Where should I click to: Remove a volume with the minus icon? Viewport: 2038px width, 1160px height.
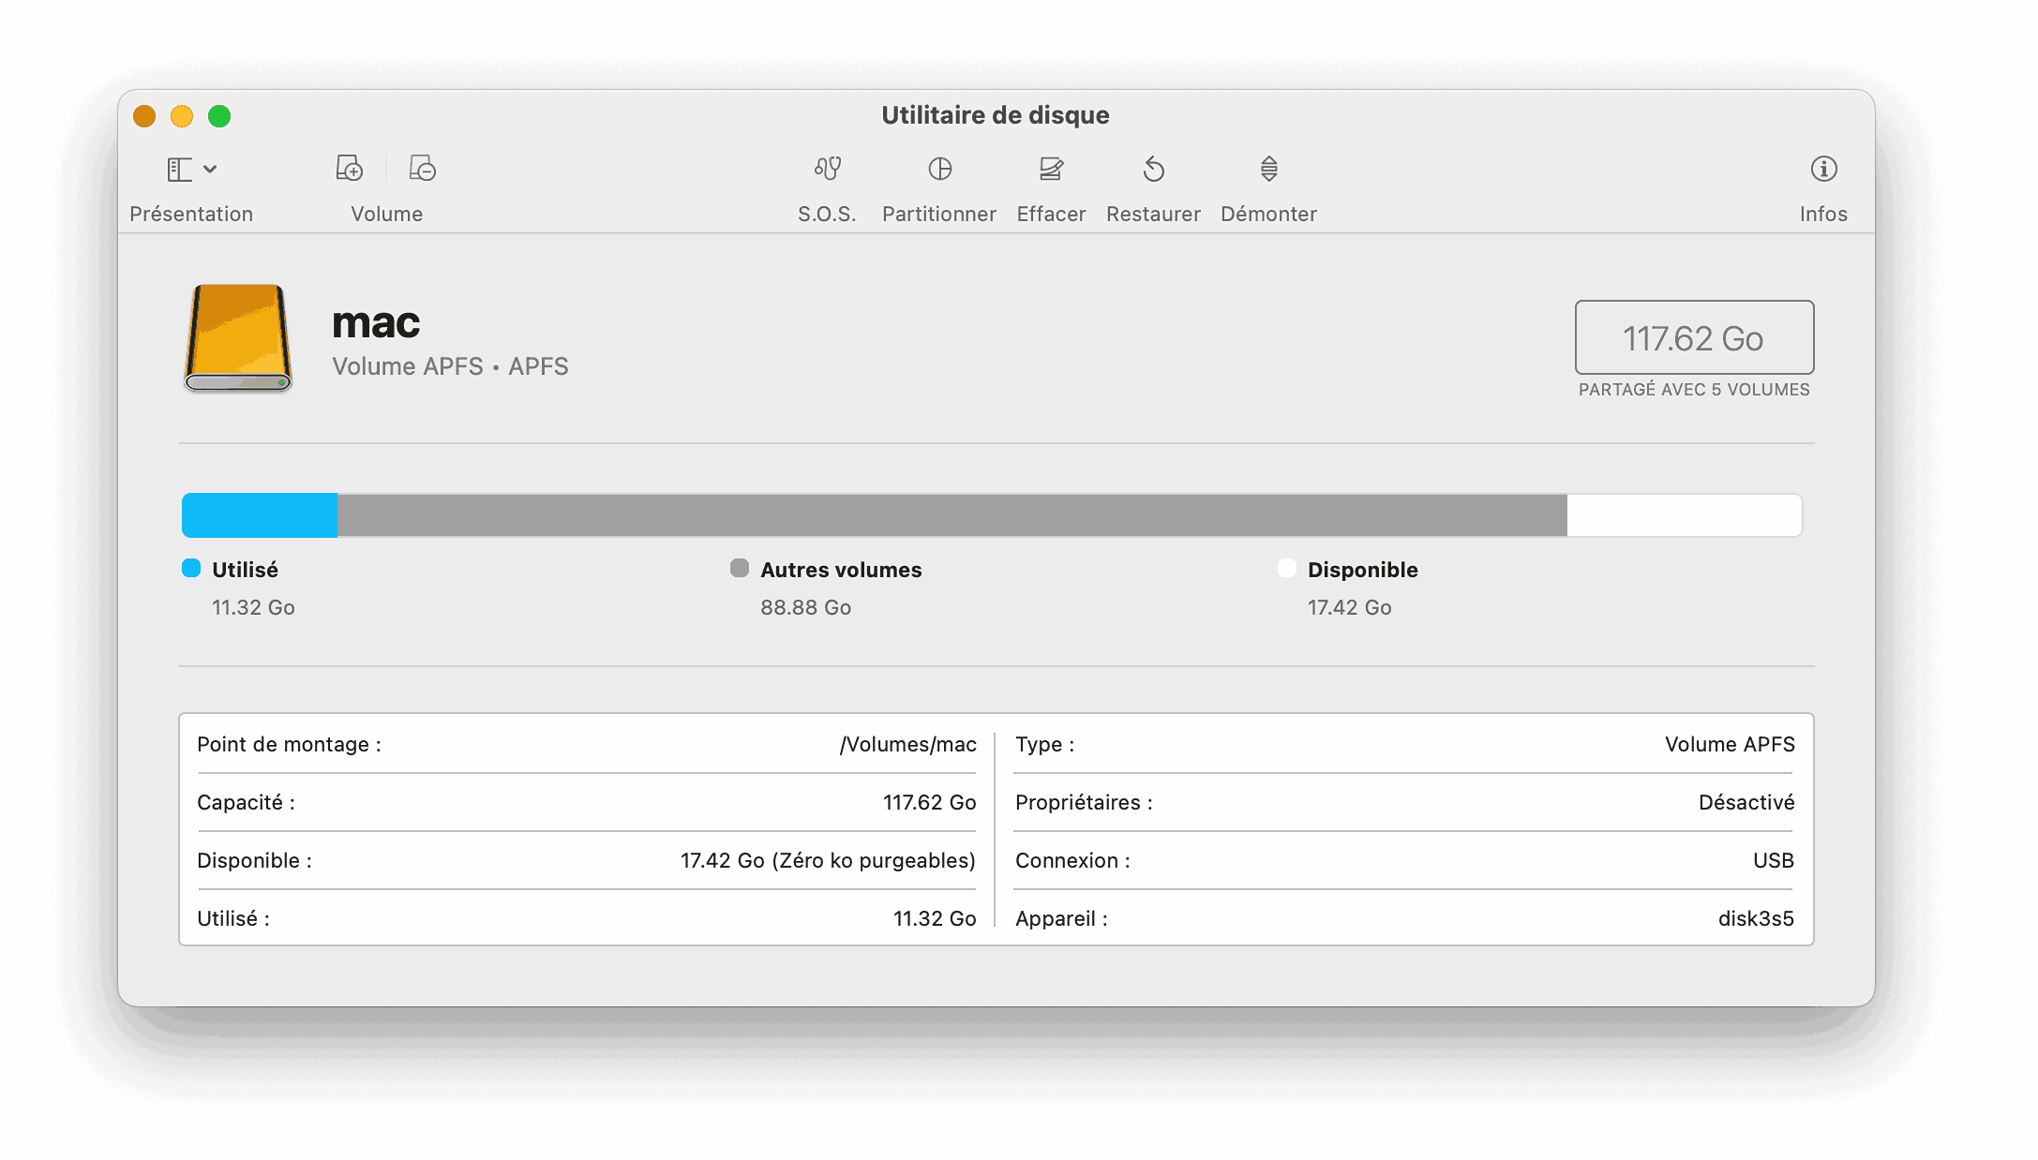pyautogui.click(x=423, y=169)
